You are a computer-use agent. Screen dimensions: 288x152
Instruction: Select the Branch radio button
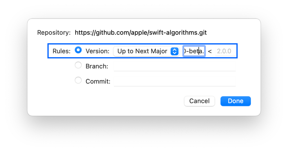click(x=78, y=66)
